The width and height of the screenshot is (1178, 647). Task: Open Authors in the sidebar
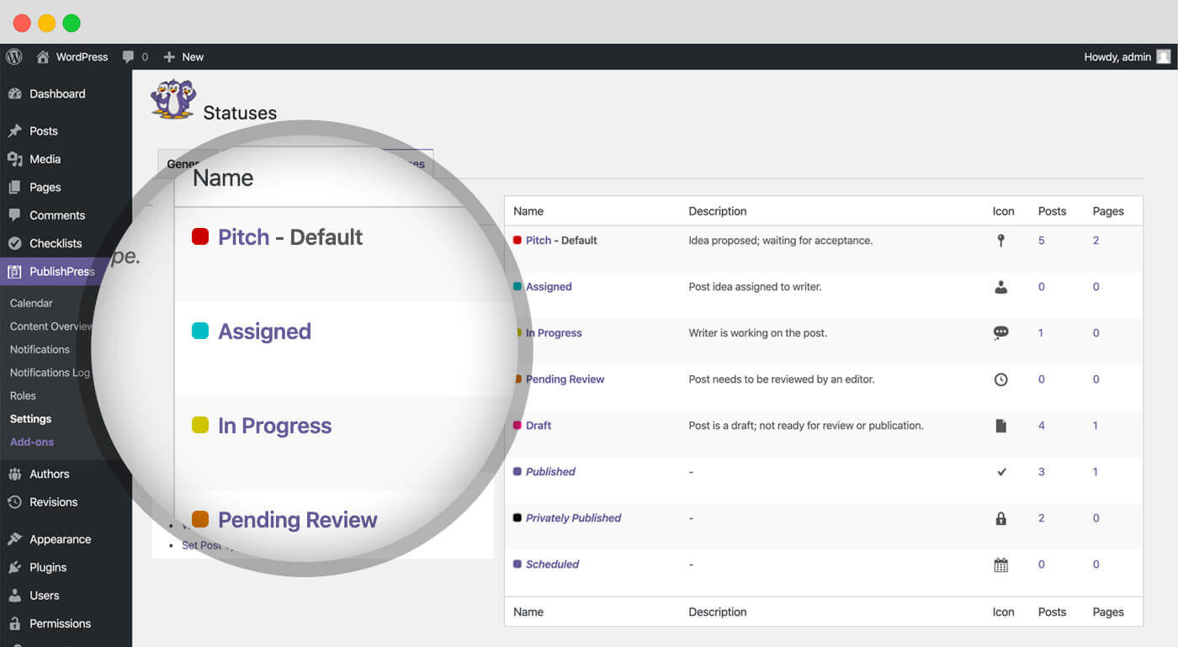49,474
